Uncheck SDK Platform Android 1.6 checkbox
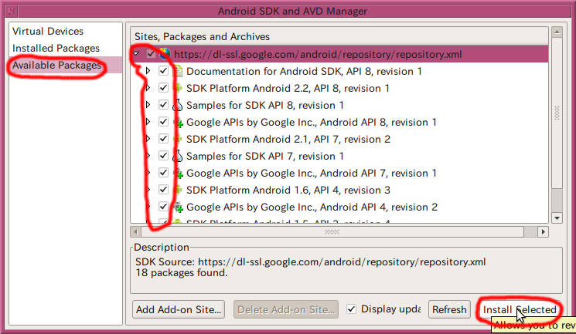576x334 pixels. click(x=163, y=190)
